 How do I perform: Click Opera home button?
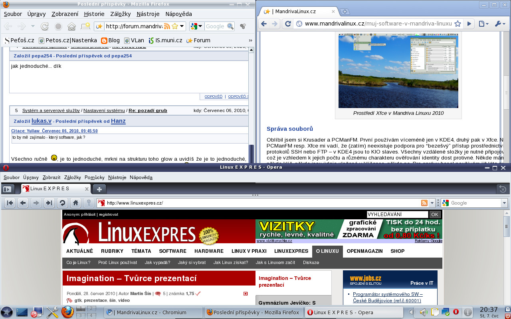75,203
